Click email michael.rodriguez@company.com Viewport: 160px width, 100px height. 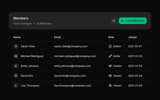[x=75, y=56]
